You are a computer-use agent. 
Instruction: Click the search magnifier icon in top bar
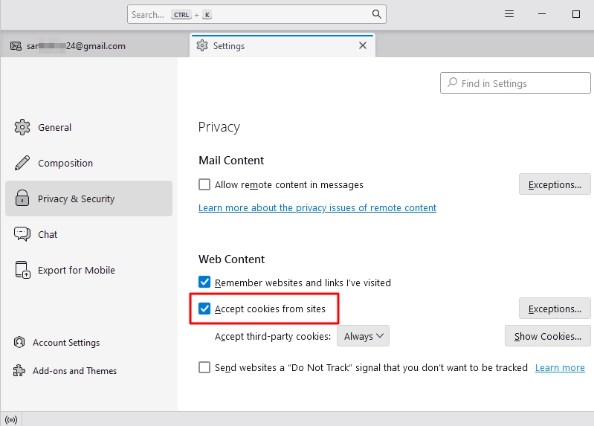[376, 14]
